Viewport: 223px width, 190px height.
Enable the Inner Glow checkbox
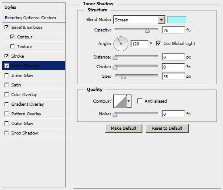click(7, 75)
